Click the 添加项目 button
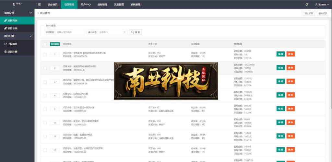The height and width of the screenshot is (162, 332). click(x=309, y=13)
